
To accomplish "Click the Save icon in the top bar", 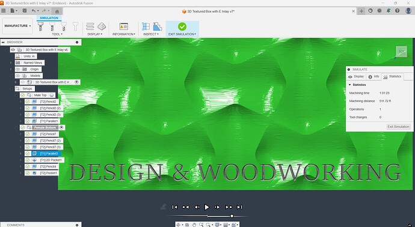I will click(25, 11).
